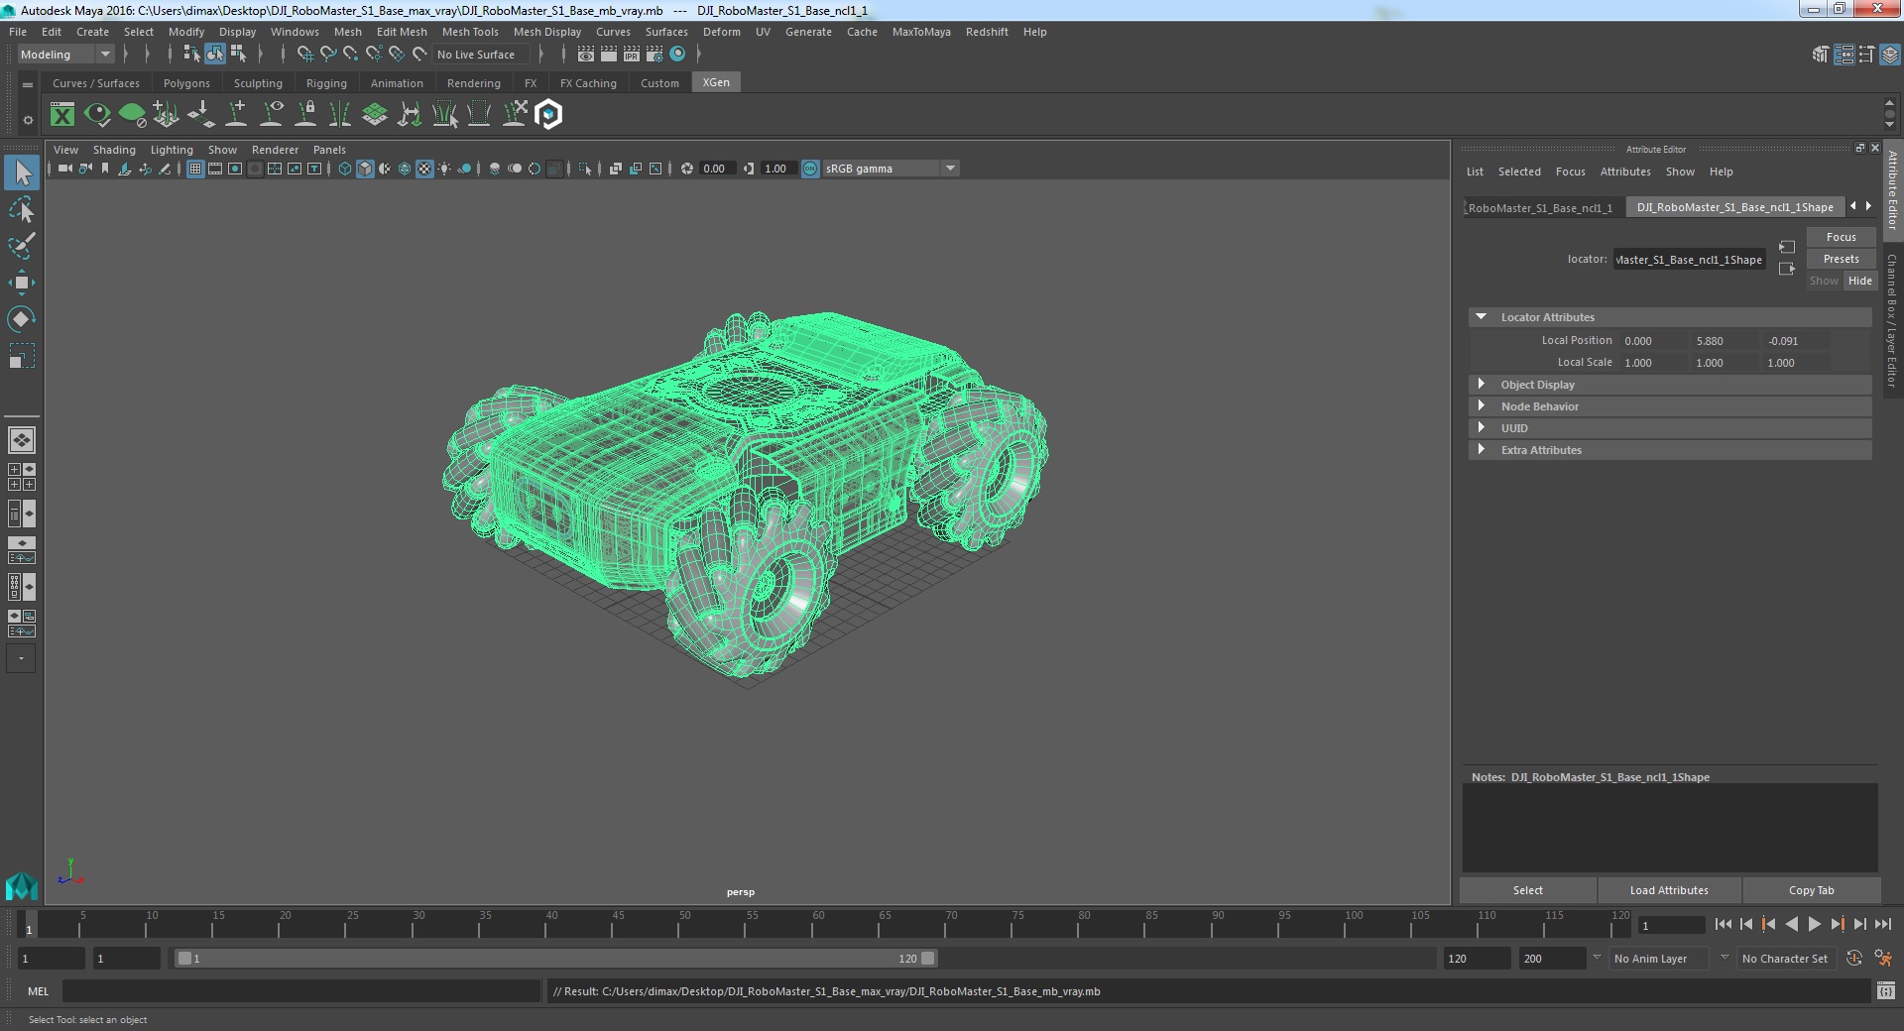
Task: Click the XGen layered patches shelf icon
Action: (375, 115)
